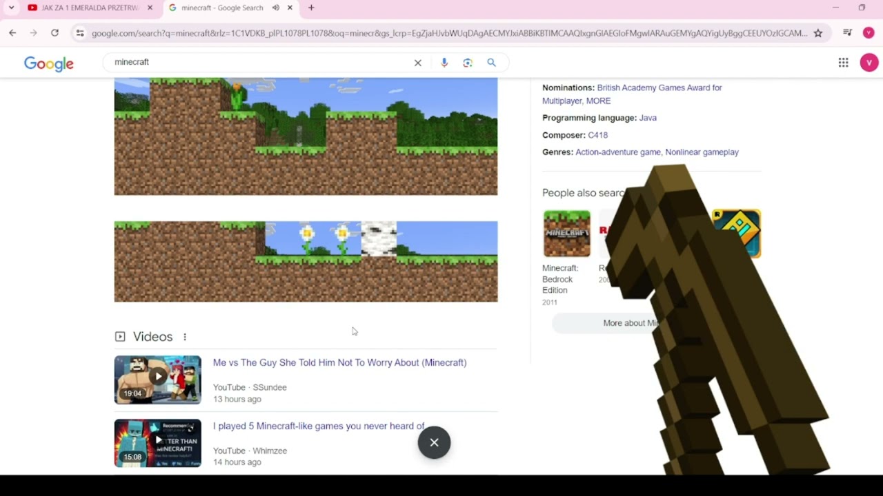Click the YouTube · SSundee source text
This screenshot has height=496, width=883.
[250, 387]
